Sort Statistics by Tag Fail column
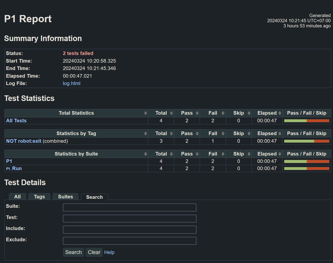The height and width of the screenshot is (263, 333). point(213,134)
